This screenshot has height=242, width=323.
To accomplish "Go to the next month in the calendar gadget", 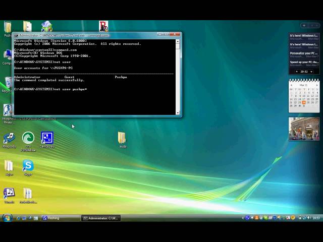I will click(317, 85).
